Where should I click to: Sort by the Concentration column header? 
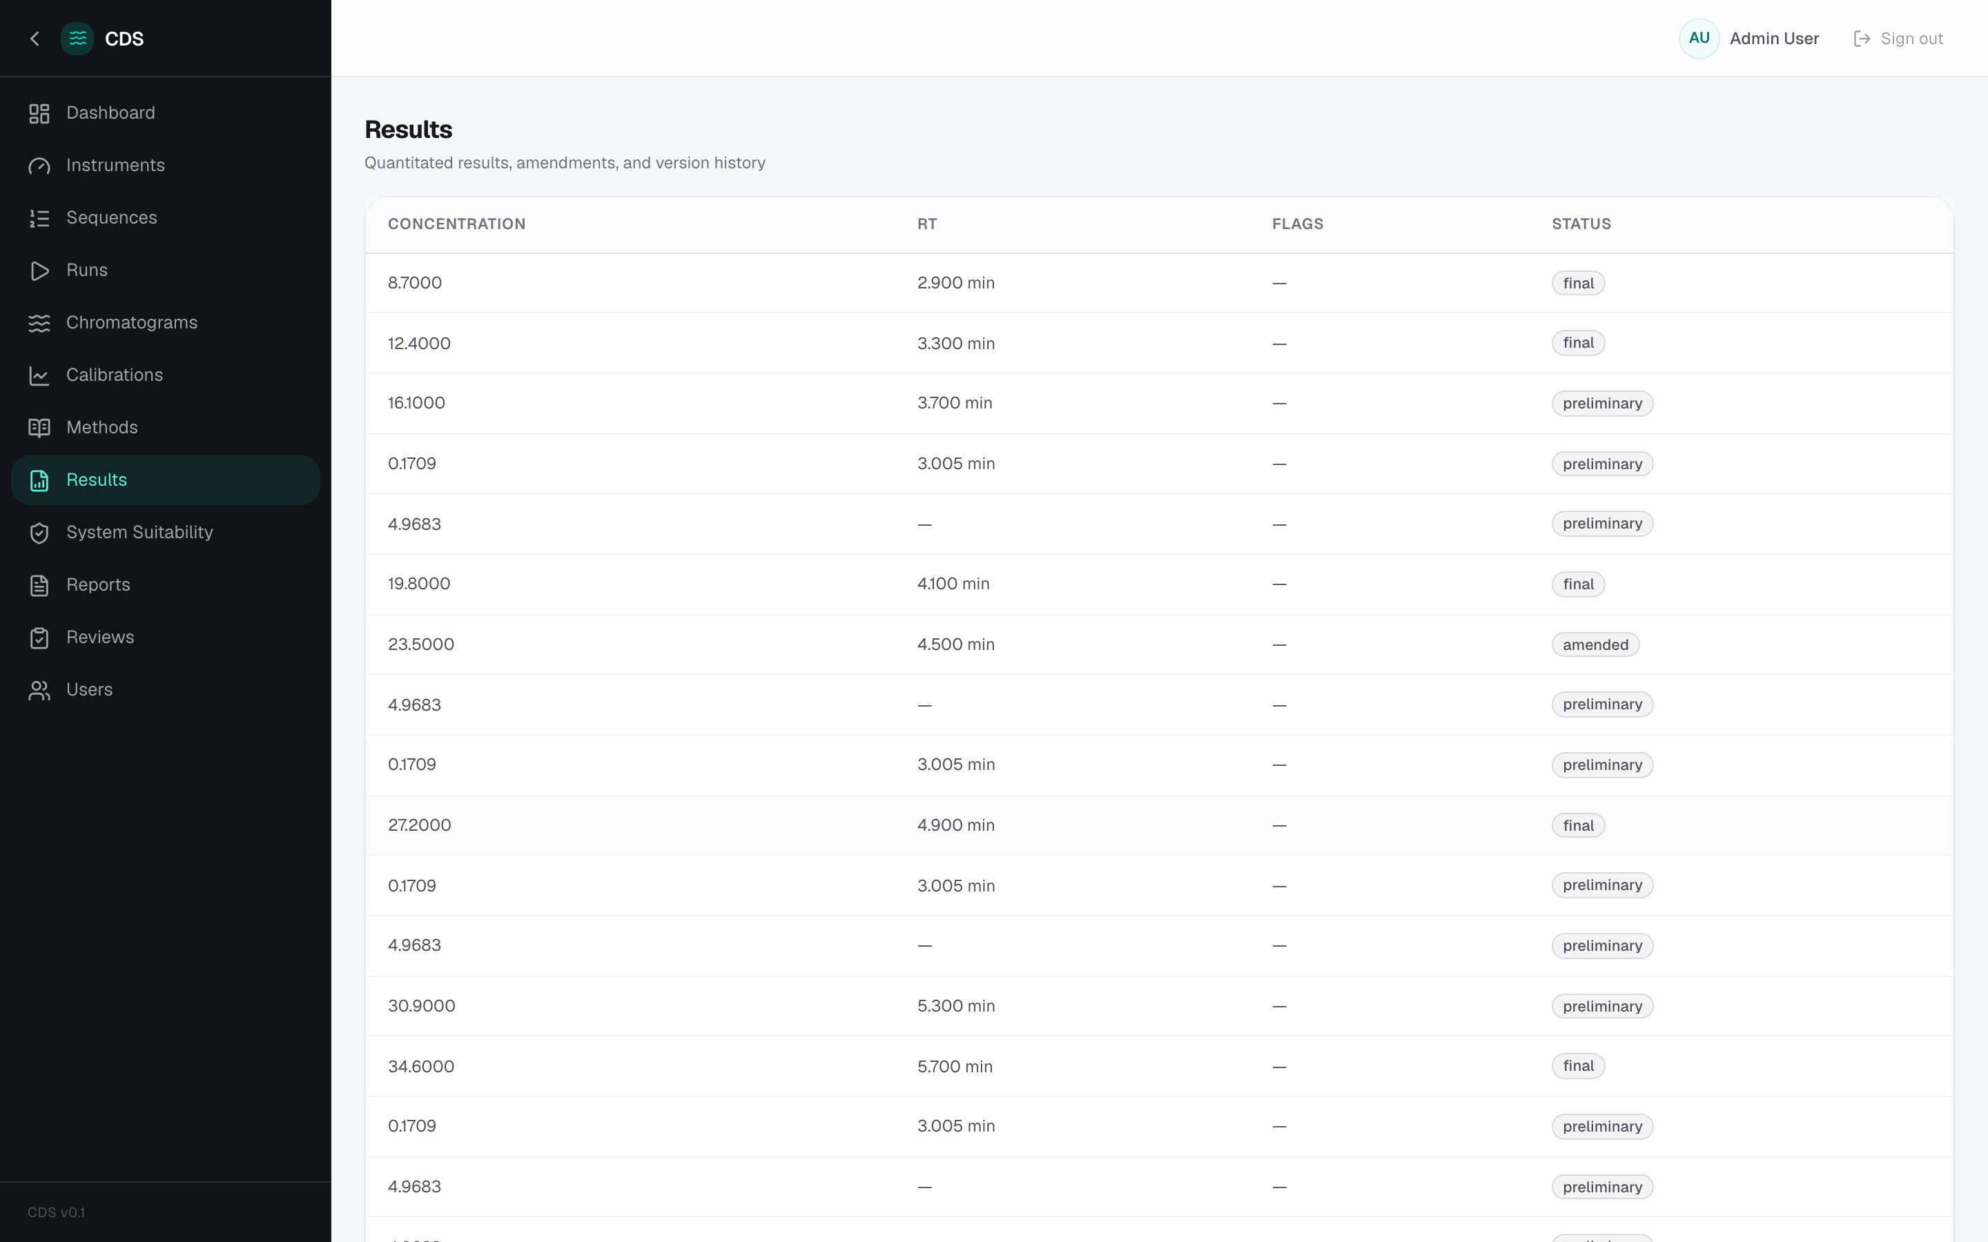(456, 224)
